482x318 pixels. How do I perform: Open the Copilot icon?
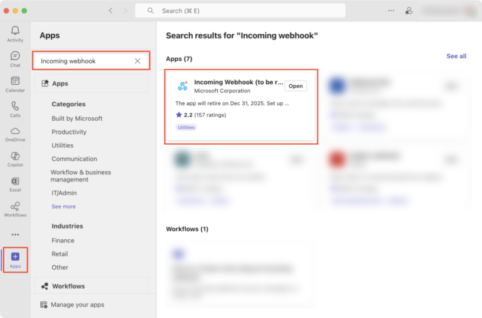15,156
